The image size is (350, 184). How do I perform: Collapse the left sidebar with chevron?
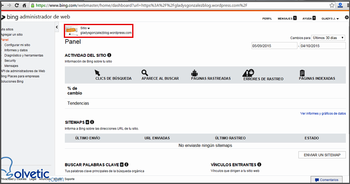click(x=57, y=27)
